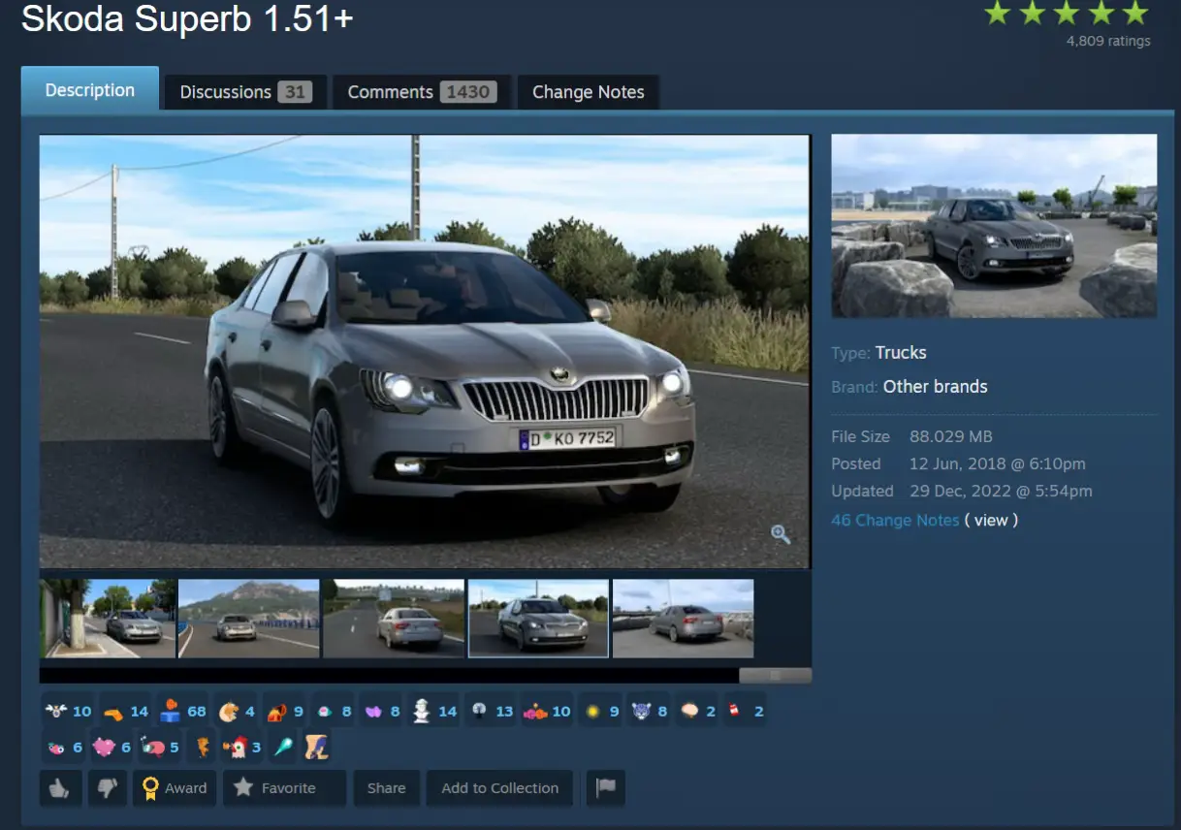Give an Award to this item

pos(175,788)
